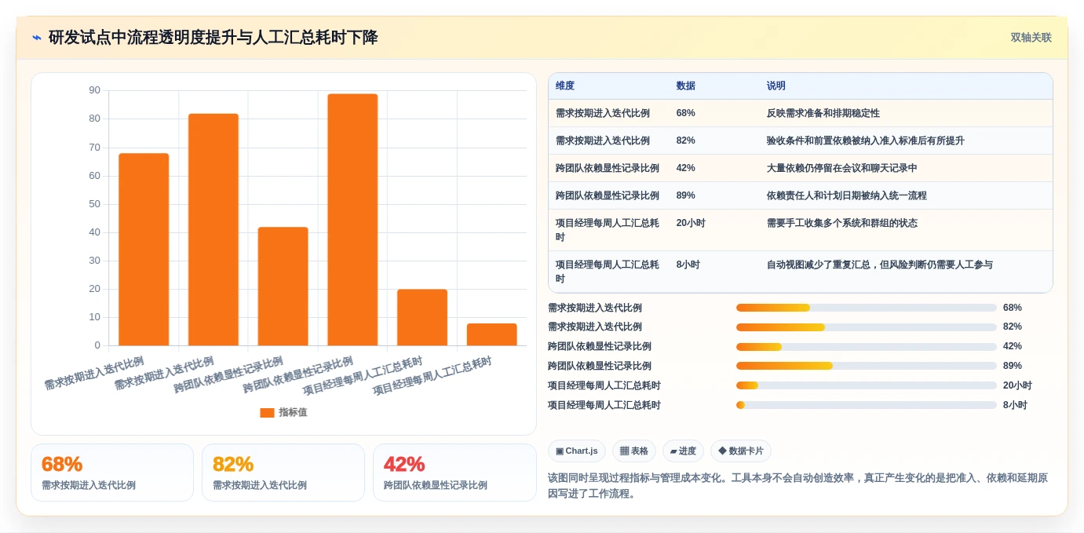
Task: Select the chart bar reaching 42
Action: [x=283, y=287]
